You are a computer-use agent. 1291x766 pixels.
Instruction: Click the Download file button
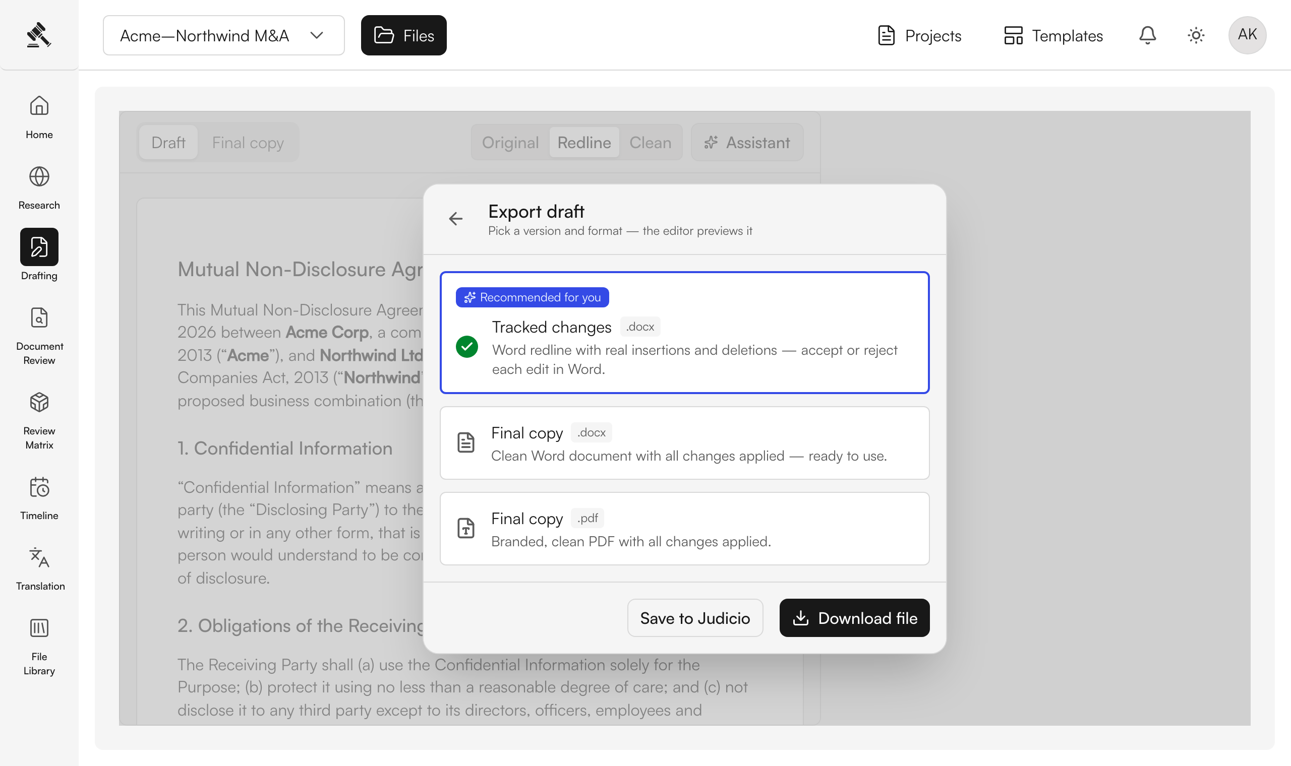[x=855, y=618]
